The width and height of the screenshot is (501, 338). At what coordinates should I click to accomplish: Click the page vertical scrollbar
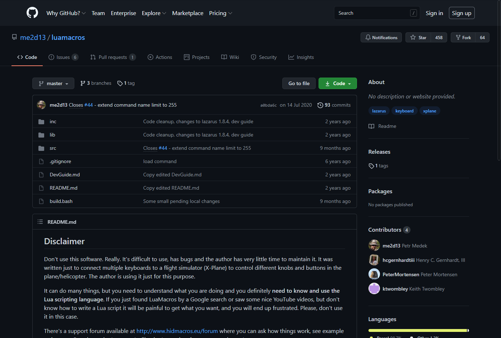tap(499, 80)
